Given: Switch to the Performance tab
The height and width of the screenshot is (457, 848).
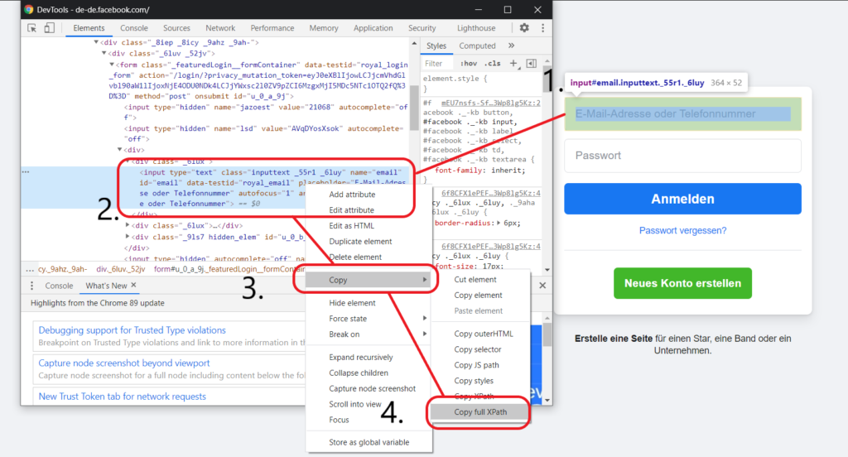Looking at the screenshot, I should (272, 28).
